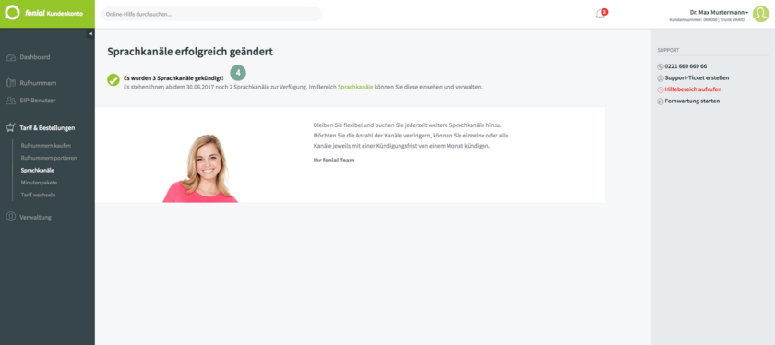Click the SIP-Benutzer people icon
The height and width of the screenshot is (345, 775).
pyautogui.click(x=11, y=101)
